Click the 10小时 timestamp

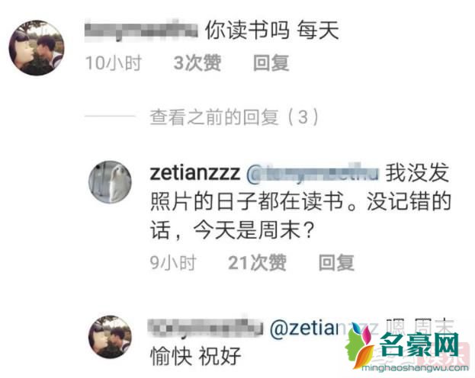click(114, 63)
